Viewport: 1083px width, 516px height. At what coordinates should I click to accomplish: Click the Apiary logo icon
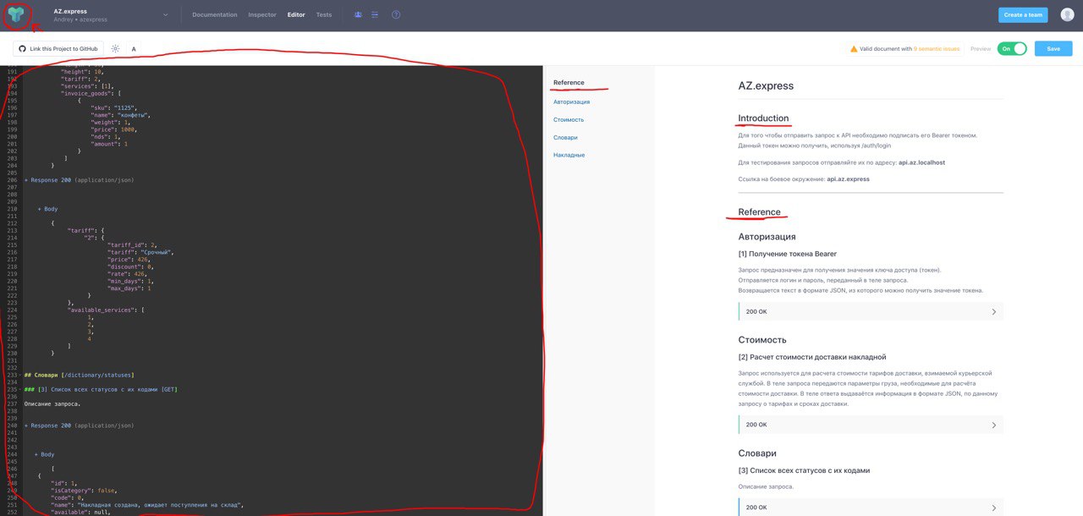click(16, 14)
